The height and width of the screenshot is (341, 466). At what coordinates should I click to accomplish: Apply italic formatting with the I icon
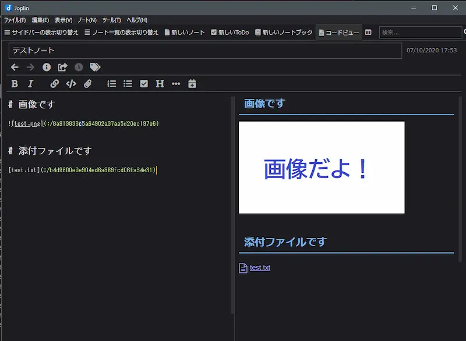pos(30,84)
